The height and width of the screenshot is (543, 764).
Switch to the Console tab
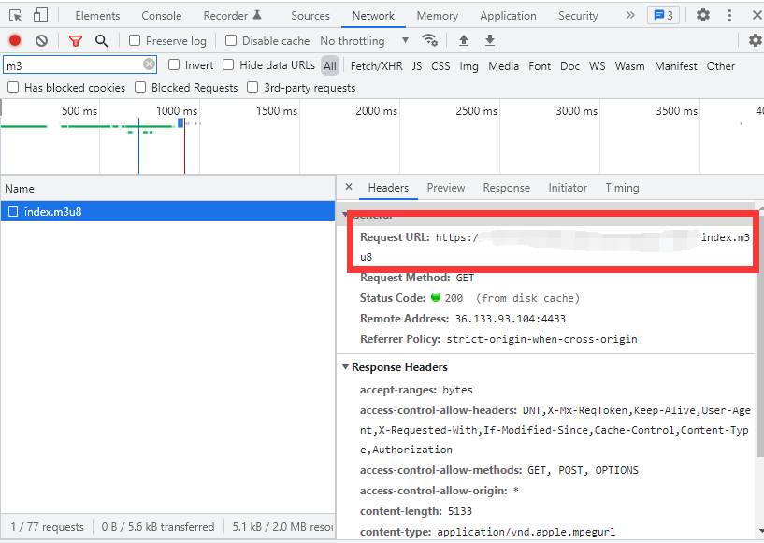[x=161, y=16]
